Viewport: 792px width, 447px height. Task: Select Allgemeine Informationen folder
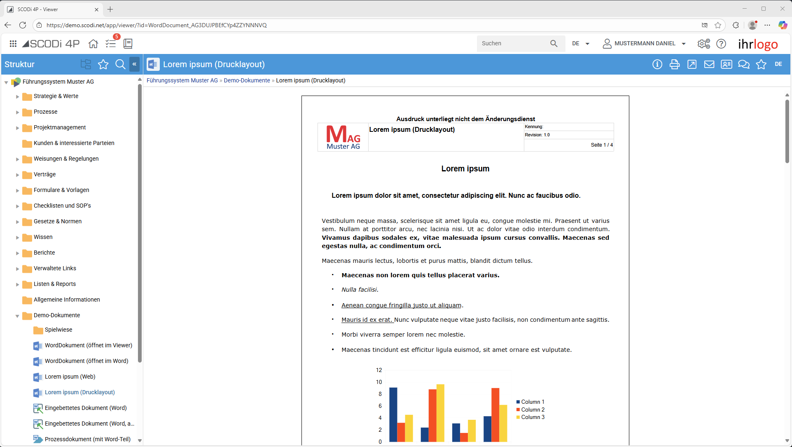click(67, 300)
